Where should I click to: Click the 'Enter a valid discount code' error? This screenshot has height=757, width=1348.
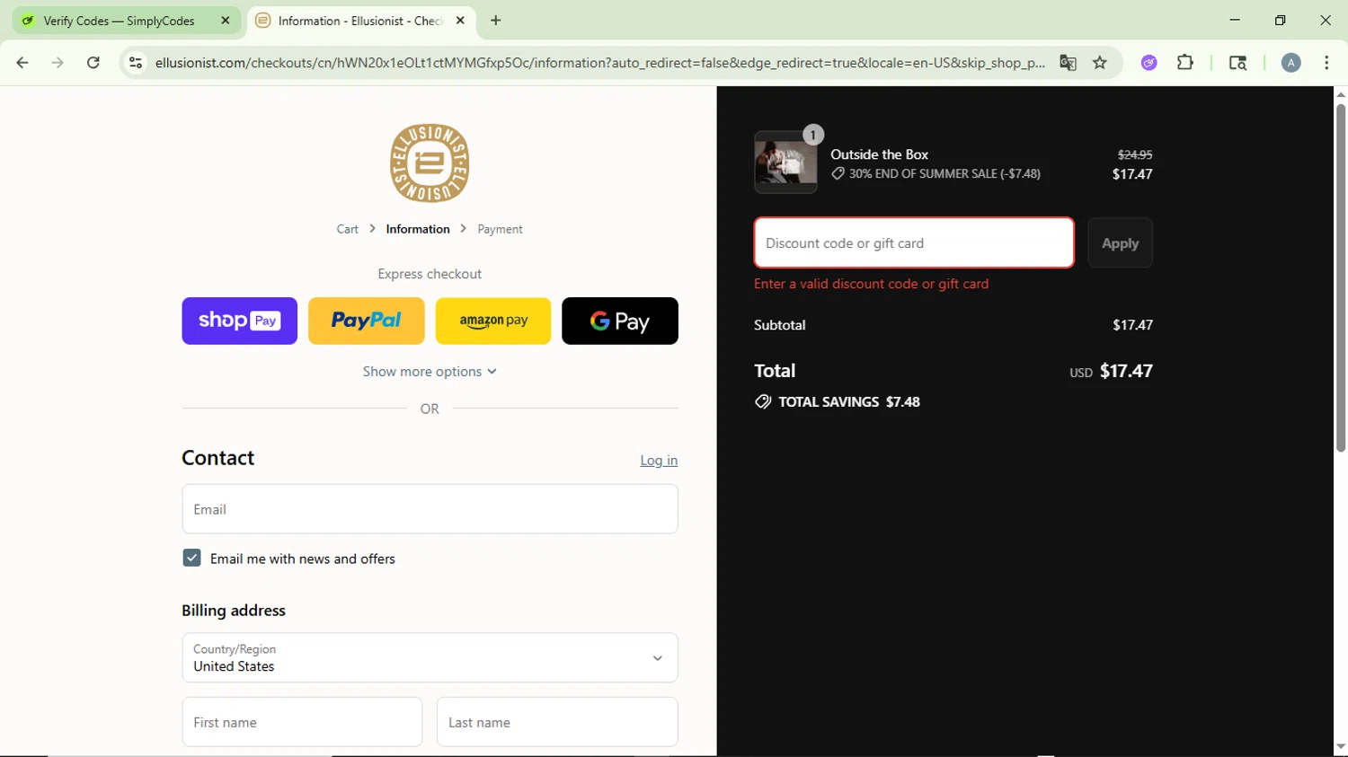871,284
